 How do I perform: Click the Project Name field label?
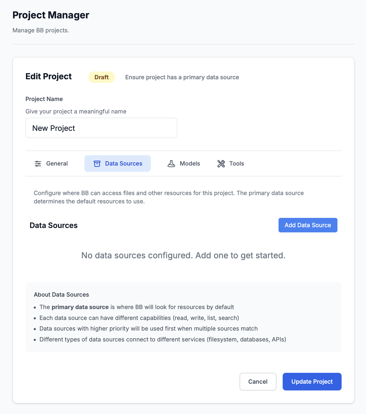click(44, 99)
